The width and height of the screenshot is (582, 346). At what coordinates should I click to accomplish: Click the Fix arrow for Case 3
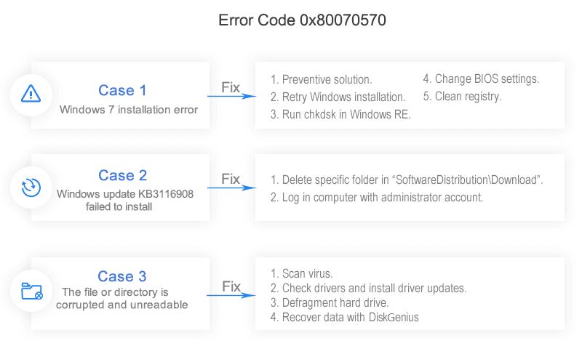point(232,294)
